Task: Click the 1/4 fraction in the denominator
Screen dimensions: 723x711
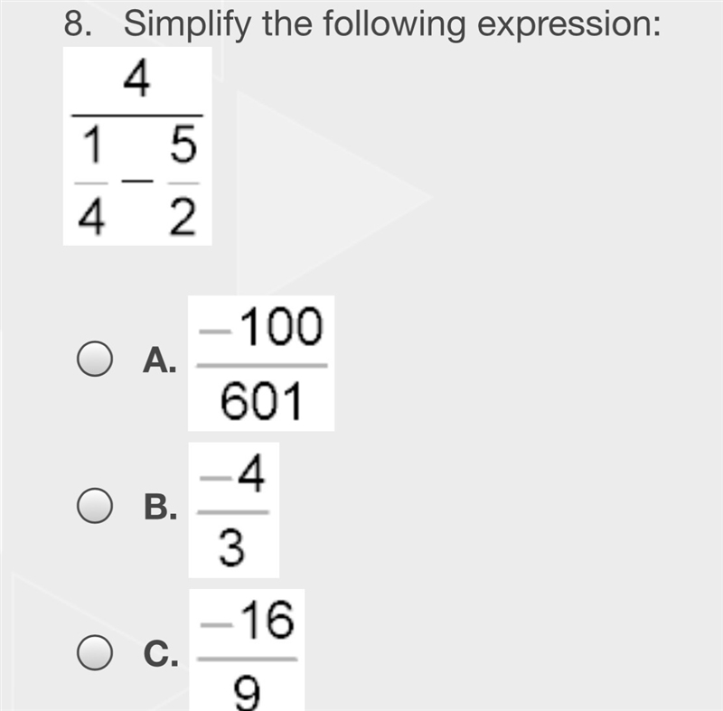Action: tap(91, 182)
